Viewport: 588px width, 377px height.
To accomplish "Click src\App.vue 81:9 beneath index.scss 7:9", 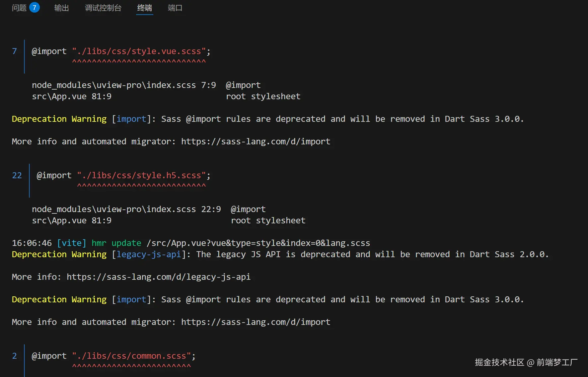I will click(x=71, y=96).
